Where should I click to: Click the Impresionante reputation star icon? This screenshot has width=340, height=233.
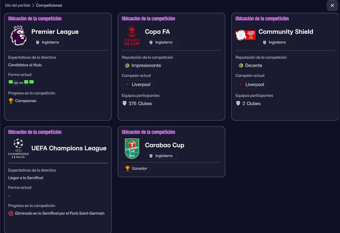[x=127, y=65]
